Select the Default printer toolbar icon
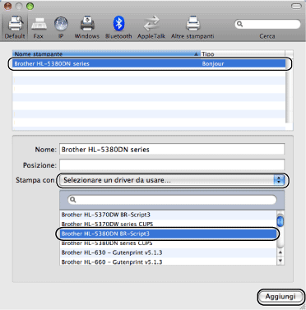The image size is (306, 310). [15, 27]
